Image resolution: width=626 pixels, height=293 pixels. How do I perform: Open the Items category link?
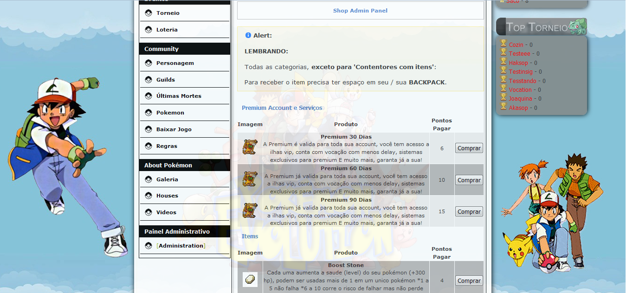[x=250, y=236]
